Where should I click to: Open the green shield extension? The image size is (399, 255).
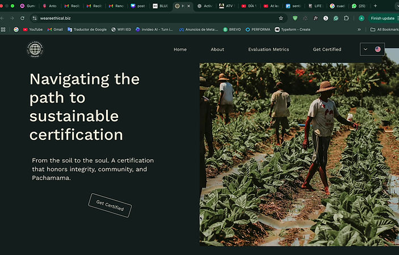(295, 18)
